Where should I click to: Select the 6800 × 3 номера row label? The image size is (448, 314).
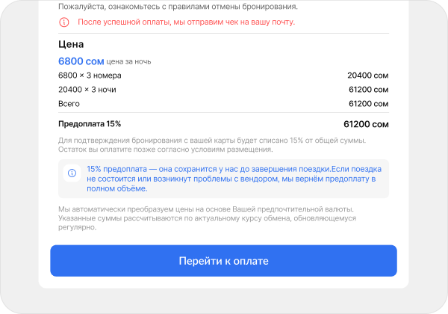tap(89, 76)
